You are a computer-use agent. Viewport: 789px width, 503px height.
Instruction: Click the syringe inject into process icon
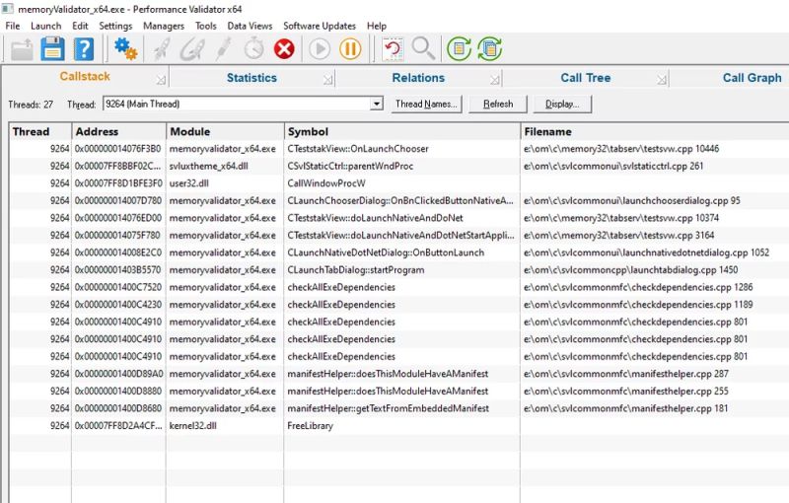point(224,49)
